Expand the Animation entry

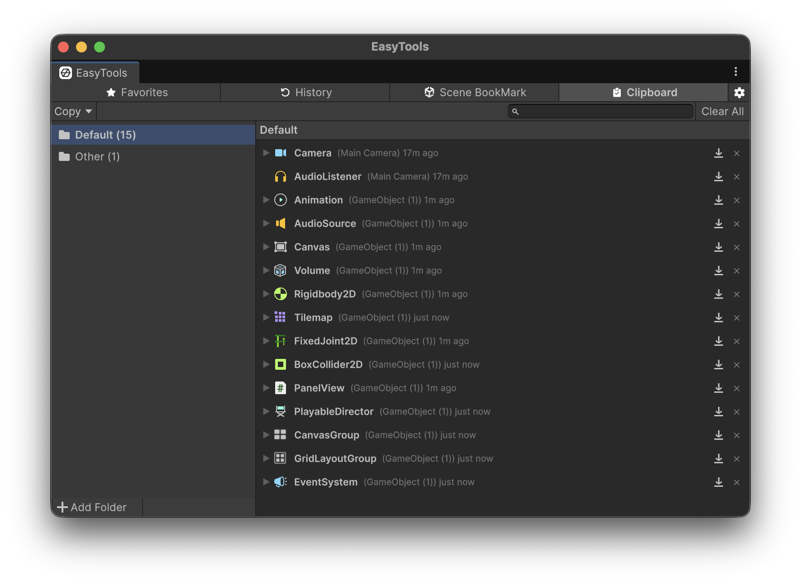pos(266,200)
